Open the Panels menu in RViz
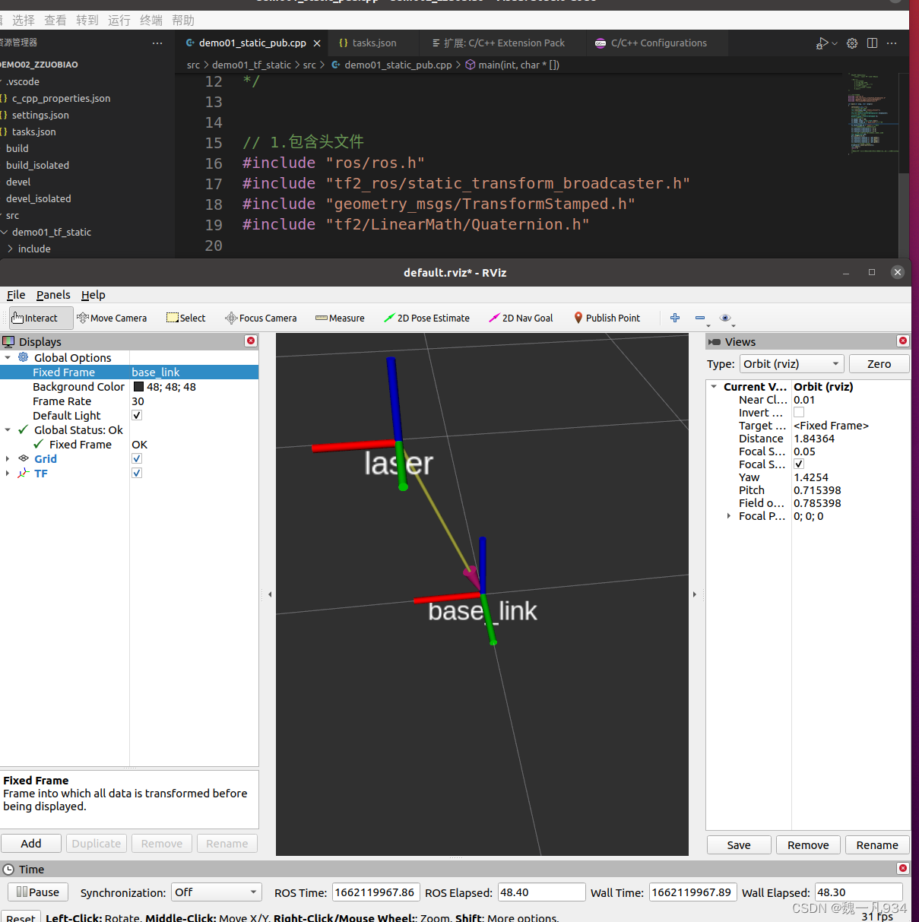The height and width of the screenshot is (922, 919). pos(53,295)
